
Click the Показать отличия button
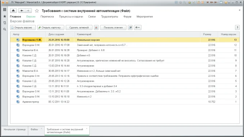click(113, 28)
